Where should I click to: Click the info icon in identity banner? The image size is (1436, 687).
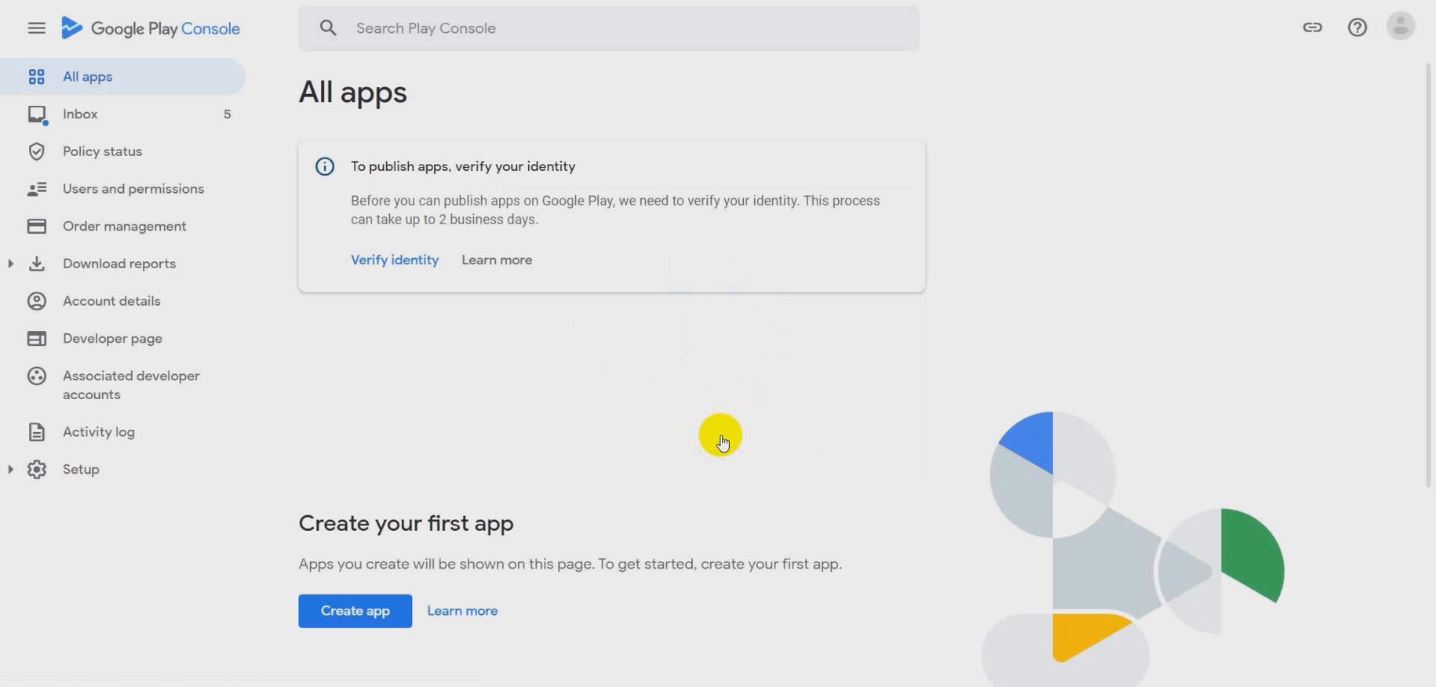(x=325, y=166)
